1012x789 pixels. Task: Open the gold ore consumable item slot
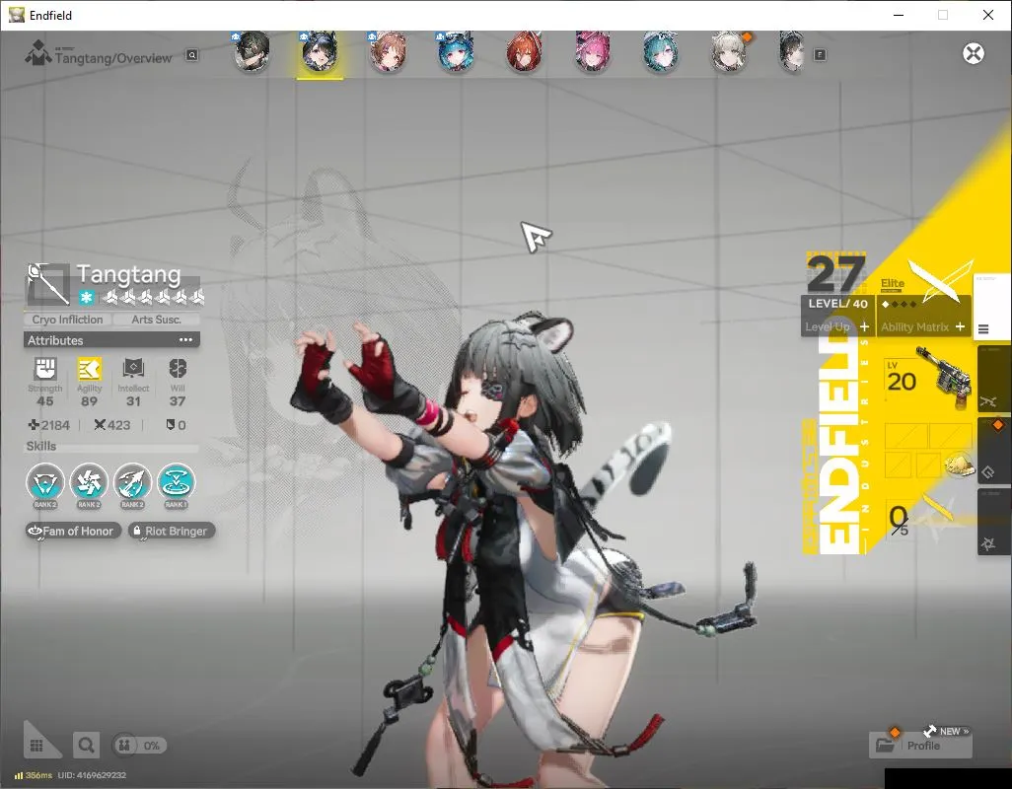coord(959,465)
